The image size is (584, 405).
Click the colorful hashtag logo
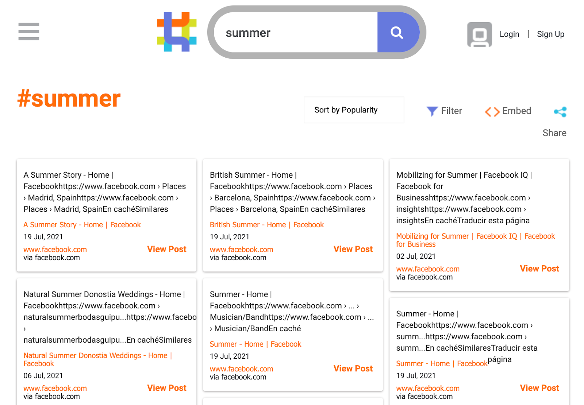point(177,32)
